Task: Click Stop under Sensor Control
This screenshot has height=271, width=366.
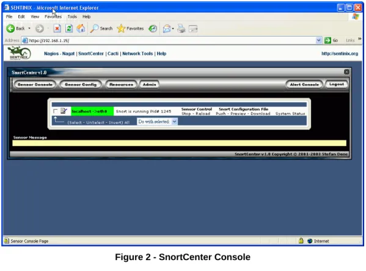Action: click(x=186, y=114)
